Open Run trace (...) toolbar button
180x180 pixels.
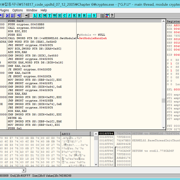pos(89,15)
